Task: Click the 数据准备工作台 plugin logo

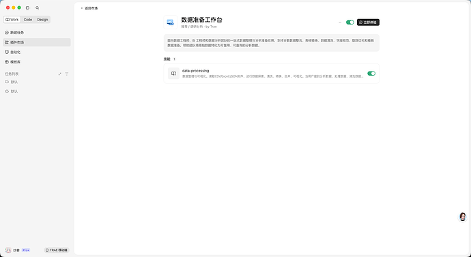Action: 171,22
